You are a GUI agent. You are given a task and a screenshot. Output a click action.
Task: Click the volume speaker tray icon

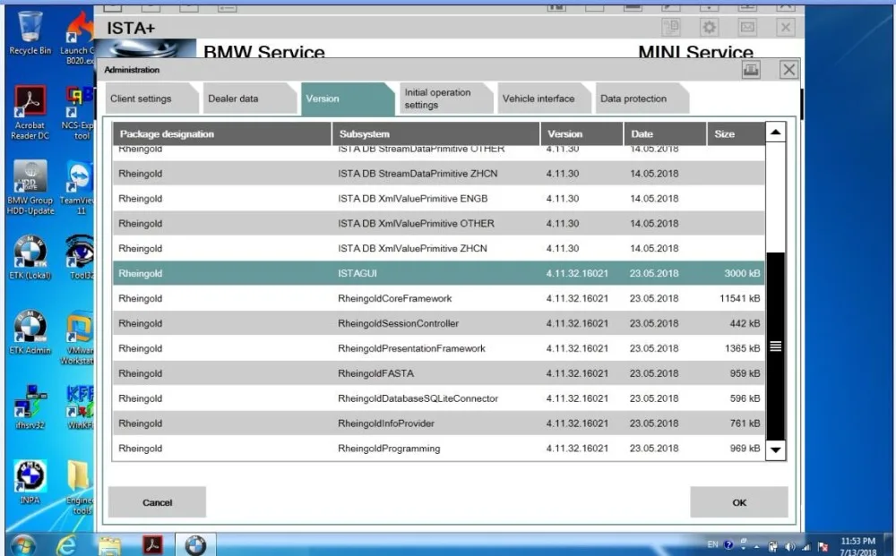789,546
